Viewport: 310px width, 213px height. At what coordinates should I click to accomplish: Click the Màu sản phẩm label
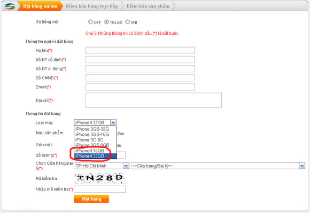pos(49,133)
